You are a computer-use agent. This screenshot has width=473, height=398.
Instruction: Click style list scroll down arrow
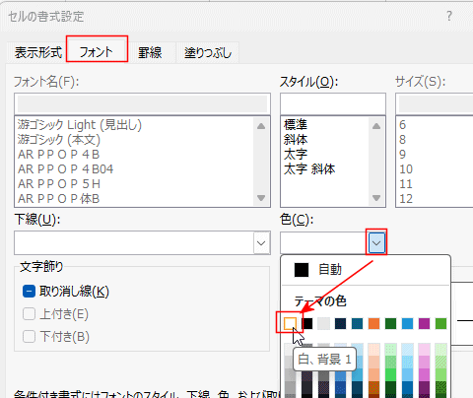(376, 198)
